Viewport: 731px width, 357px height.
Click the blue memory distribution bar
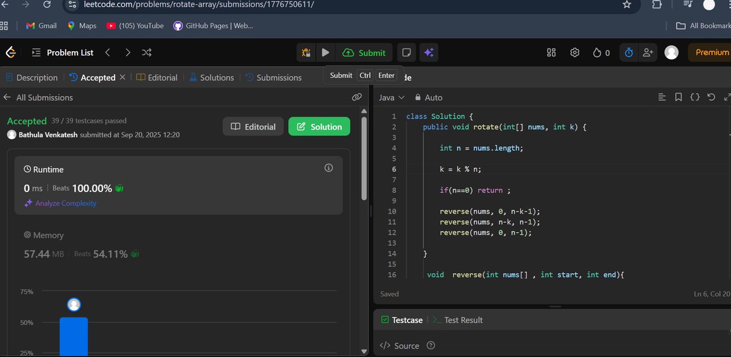[74, 337]
